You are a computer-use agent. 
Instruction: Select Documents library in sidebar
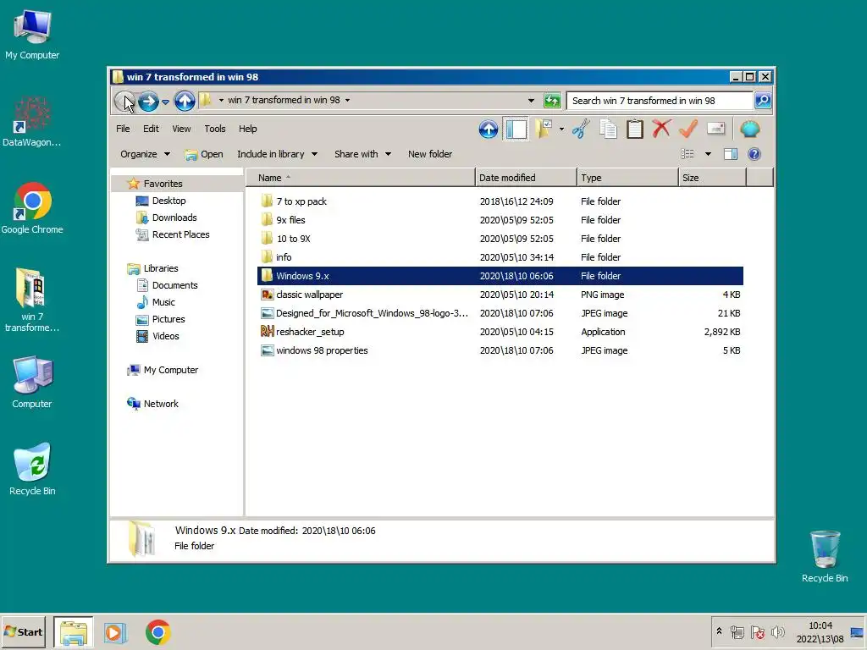167,285
